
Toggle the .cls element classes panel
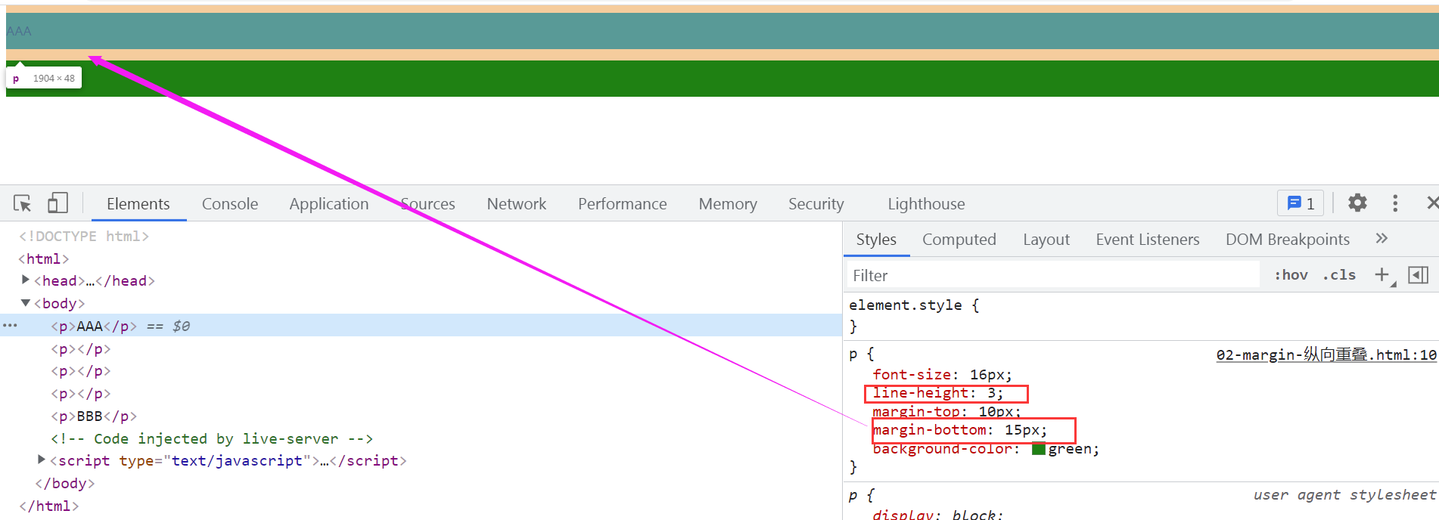click(x=1339, y=275)
